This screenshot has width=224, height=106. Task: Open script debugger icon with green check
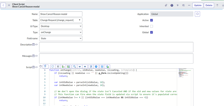[x=107, y=67]
